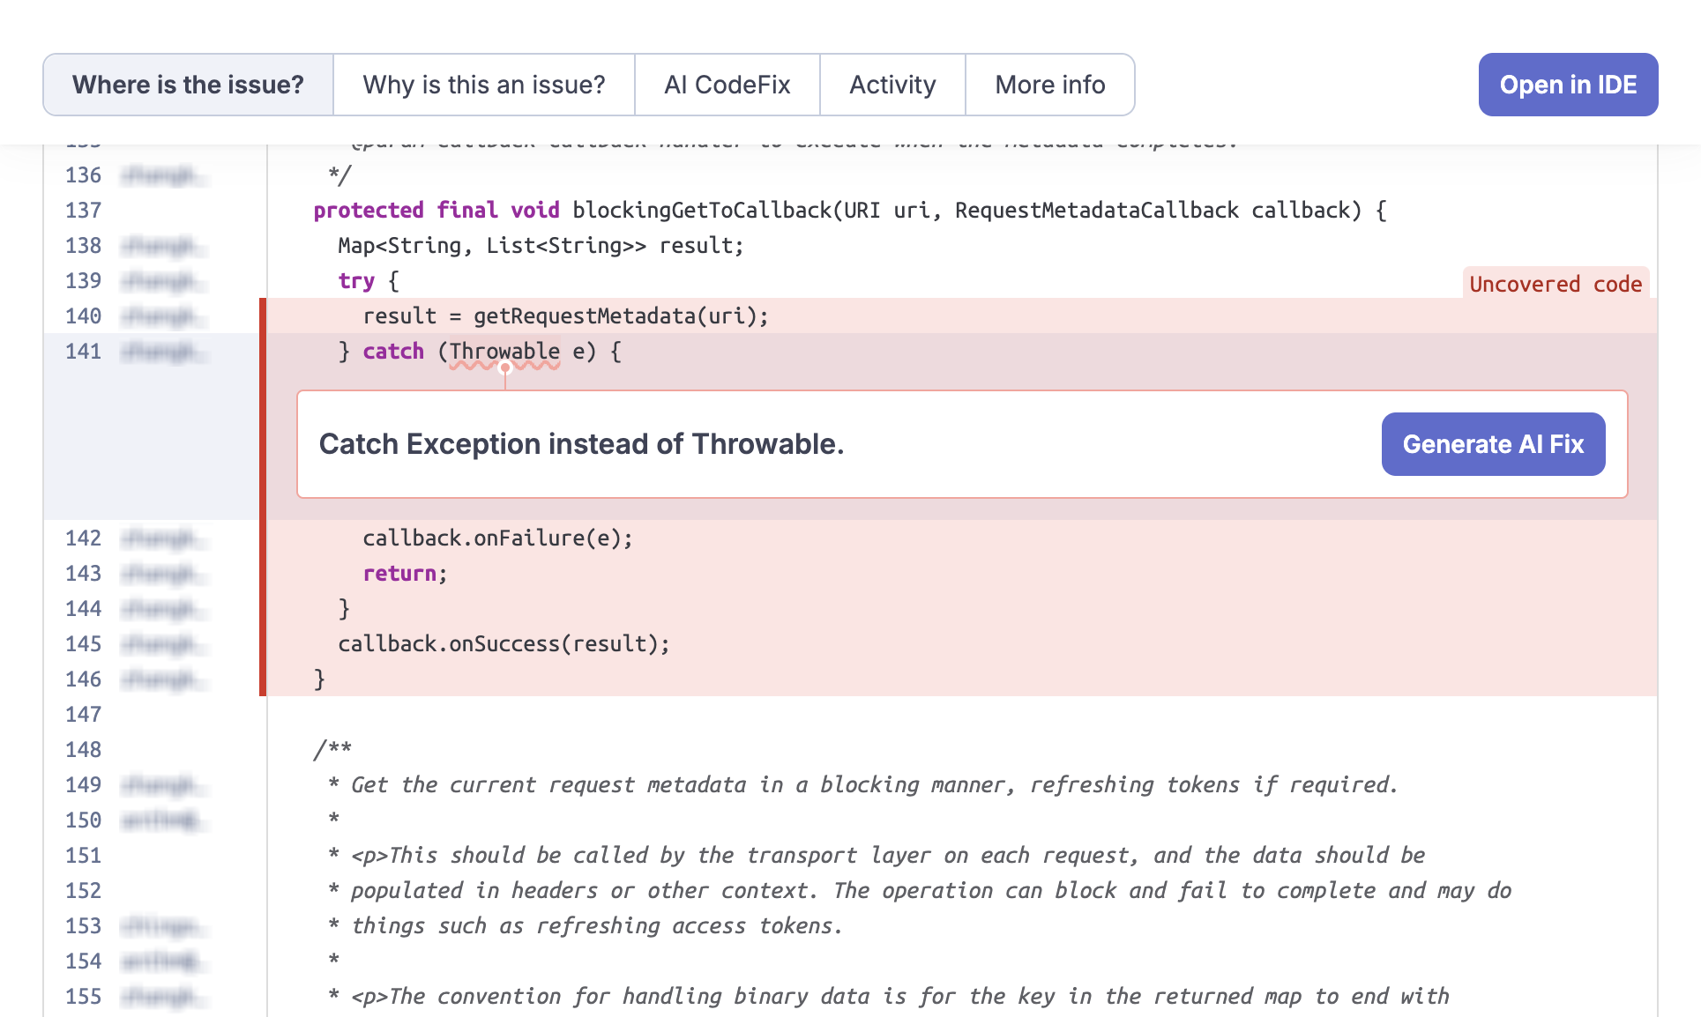Open the Activity tab
Screen dimensions: 1701x1017
[892, 85]
